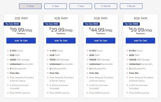This screenshot has height=102, width=161.
Task: Click the $29.99/mo price
Action: click(61, 30)
